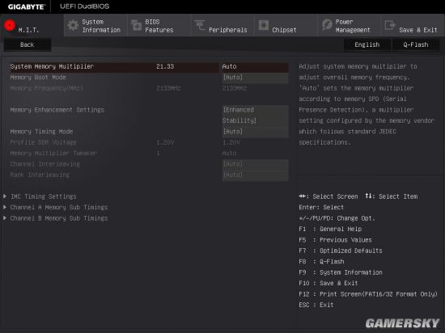Click the F5 Previous Values help line
The image size is (445, 333).
(335, 240)
